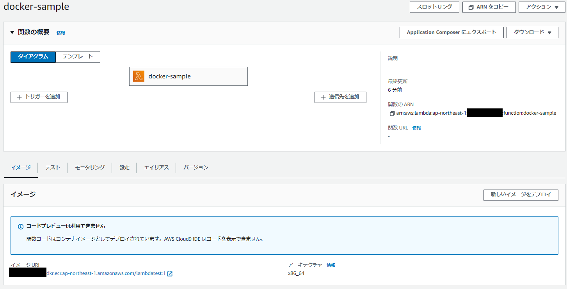The width and height of the screenshot is (567, 289).
Task: Open the エイリアス tab
Action: click(x=156, y=167)
